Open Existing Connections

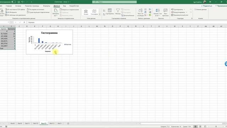coord(38,12)
